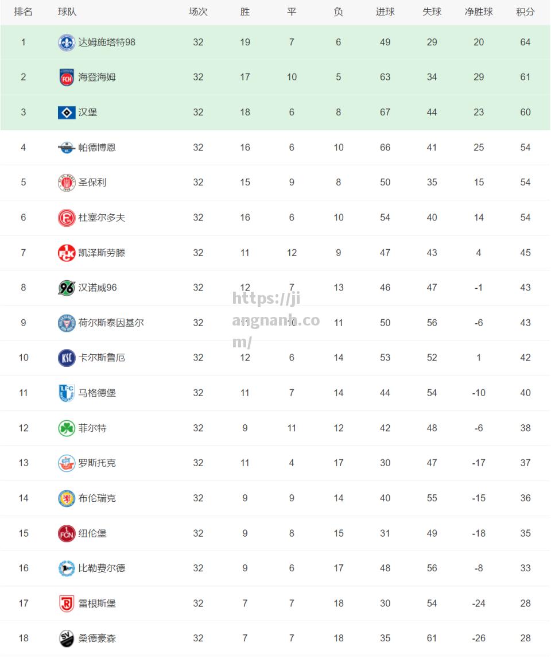The width and height of the screenshot is (551, 666).
Task: Click the St. Pauli (圣保利) club badge
Action: tap(66, 183)
